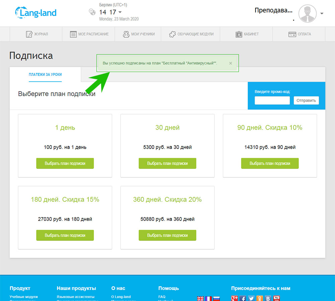Switch language using the UK flag

coord(200,298)
